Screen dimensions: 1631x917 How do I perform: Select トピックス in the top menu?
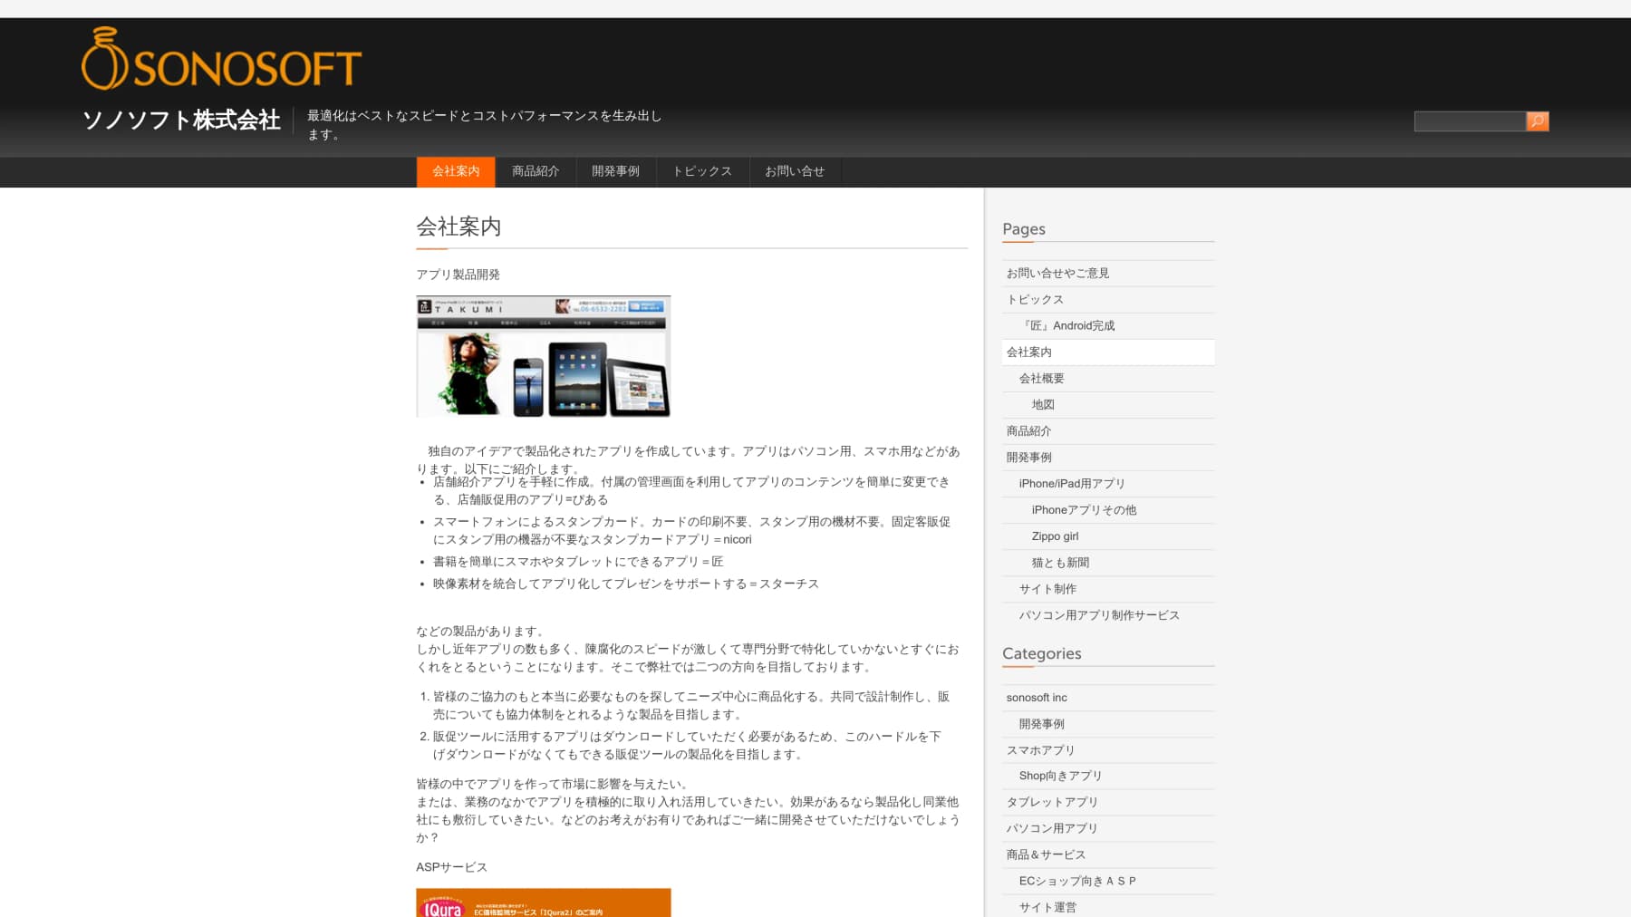[701, 171]
